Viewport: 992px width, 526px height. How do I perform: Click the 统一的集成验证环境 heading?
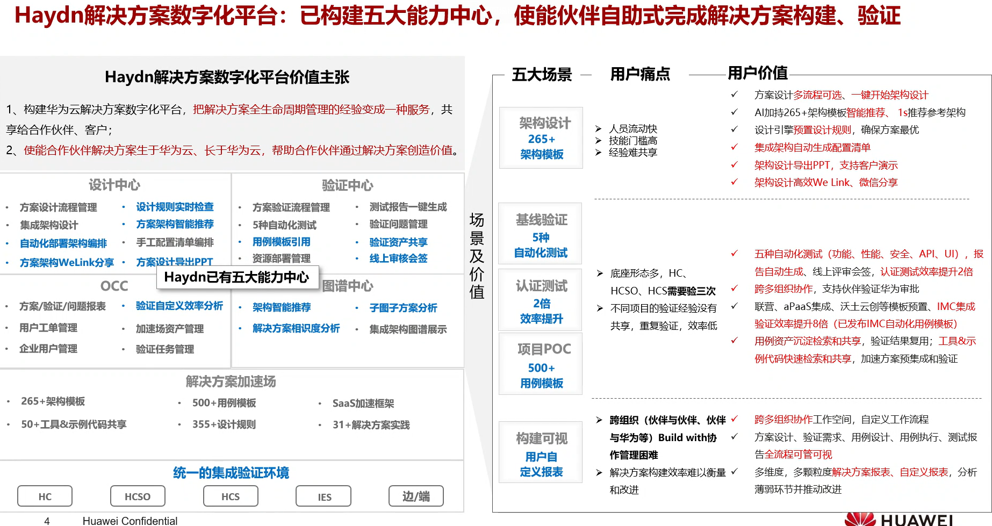pyautogui.click(x=231, y=473)
